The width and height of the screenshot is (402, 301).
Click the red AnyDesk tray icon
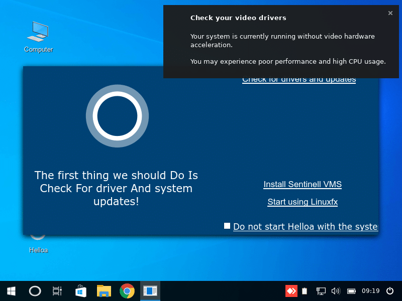click(x=291, y=290)
